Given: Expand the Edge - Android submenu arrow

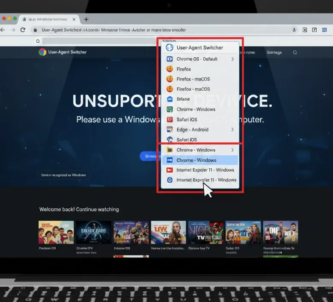Looking at the screenshot, I should pos(232,130).
